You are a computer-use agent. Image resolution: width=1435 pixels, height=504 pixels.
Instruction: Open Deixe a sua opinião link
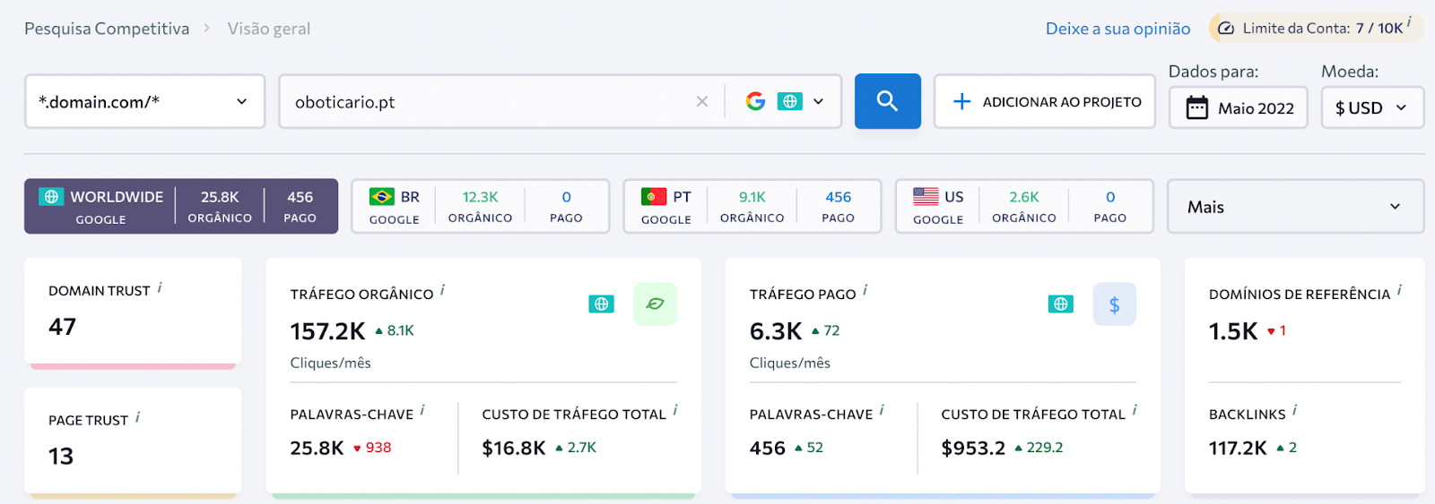click(1118, 29)
